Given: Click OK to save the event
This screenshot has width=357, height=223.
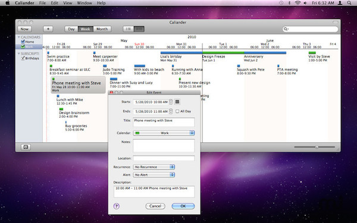Looking at the screenshot, I should 183,206.
